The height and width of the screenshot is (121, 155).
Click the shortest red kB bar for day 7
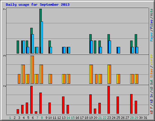(x=36, y=113)
